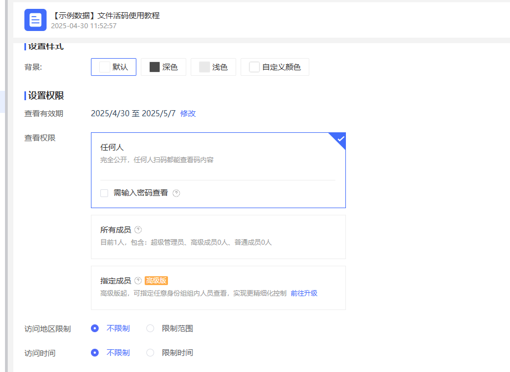Open 前往升级 upgrade link
This screenshot has width=510, height=372.
pos(304,293)
